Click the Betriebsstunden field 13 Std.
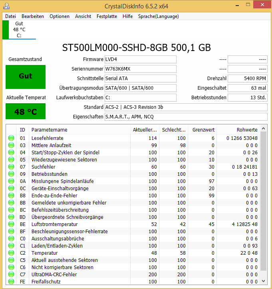Viewport: 272px width, 289px height. click(x=248, y=98)
